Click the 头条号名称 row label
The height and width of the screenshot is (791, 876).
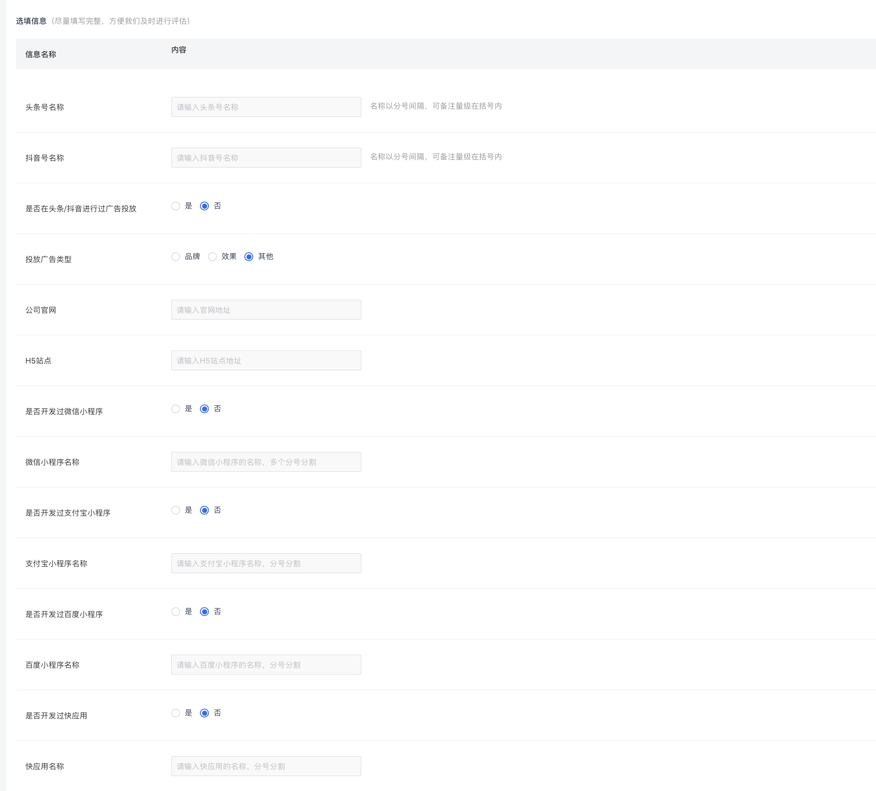(45, 107)
